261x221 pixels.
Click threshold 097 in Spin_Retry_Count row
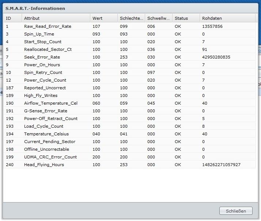tap(151, 72)
